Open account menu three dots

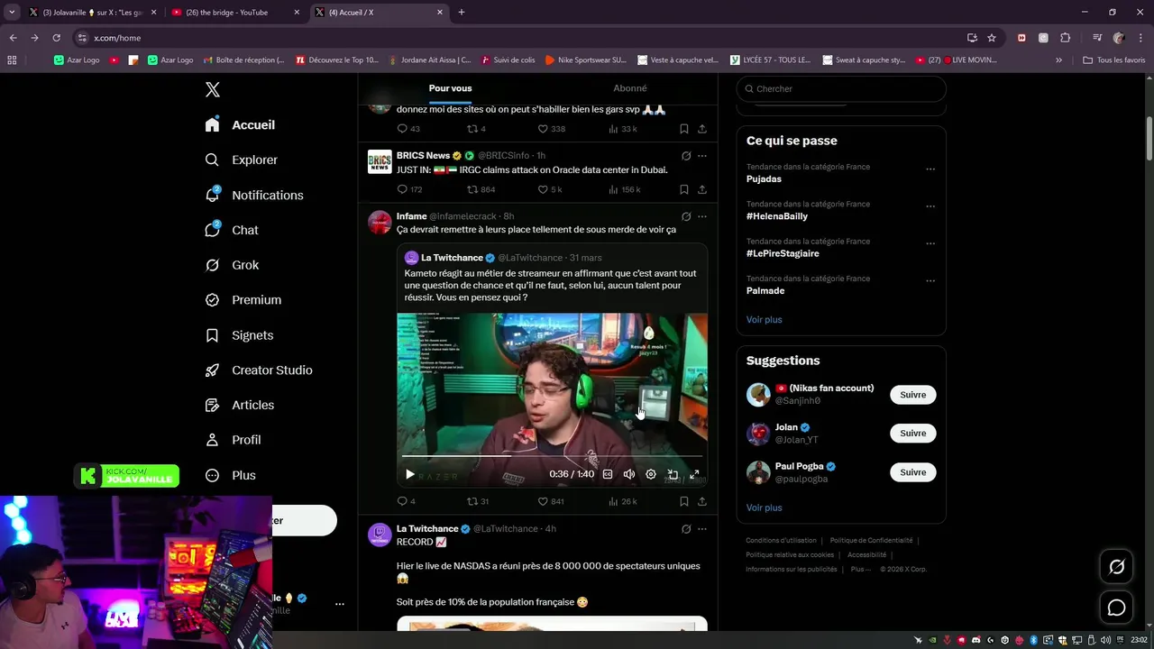[x=340, y=604]
